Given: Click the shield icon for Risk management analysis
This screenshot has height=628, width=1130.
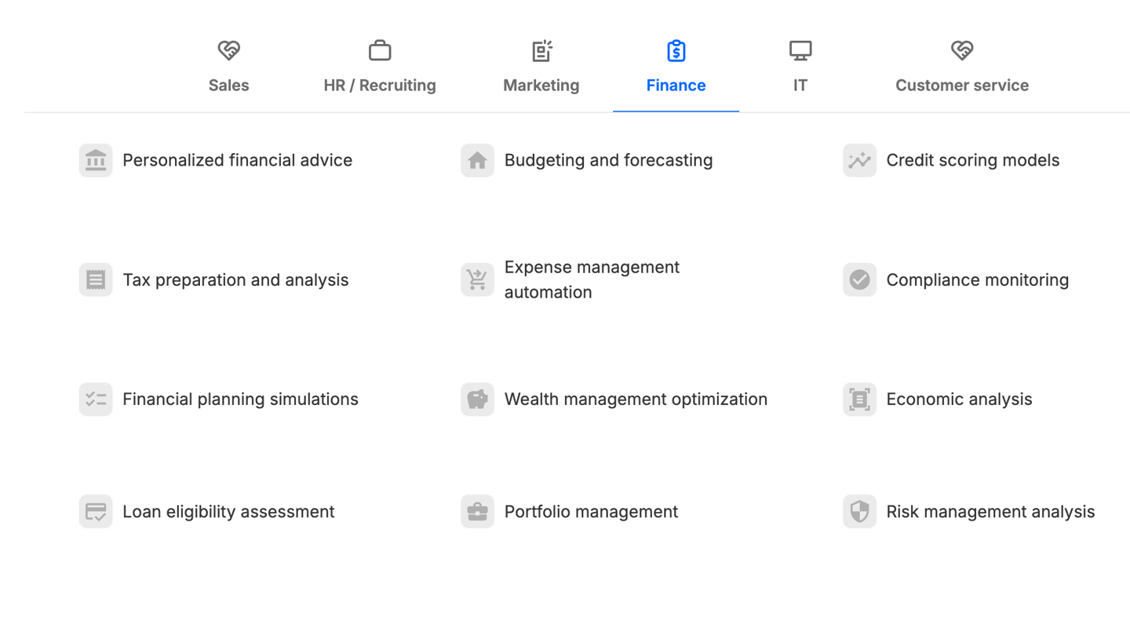Looking at the screenshot, I should (859, 511).
